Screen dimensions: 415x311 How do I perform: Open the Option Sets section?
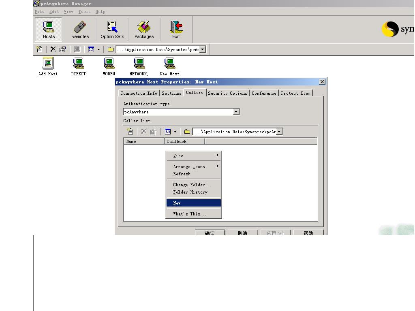[112, 30]
